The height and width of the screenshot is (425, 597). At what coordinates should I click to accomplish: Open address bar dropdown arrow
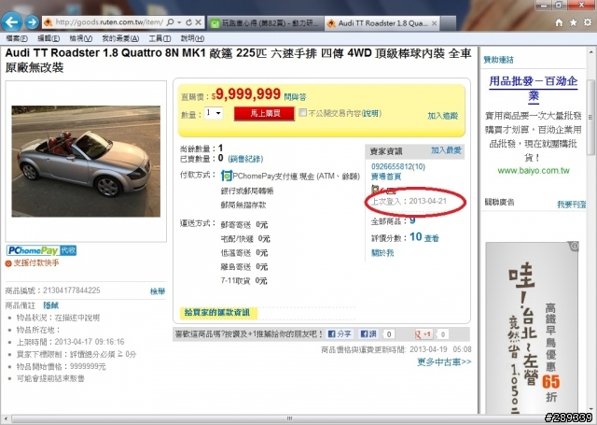coord(179,22)
